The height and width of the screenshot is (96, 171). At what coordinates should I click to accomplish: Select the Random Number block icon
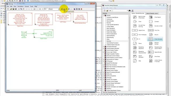point(151,43)
